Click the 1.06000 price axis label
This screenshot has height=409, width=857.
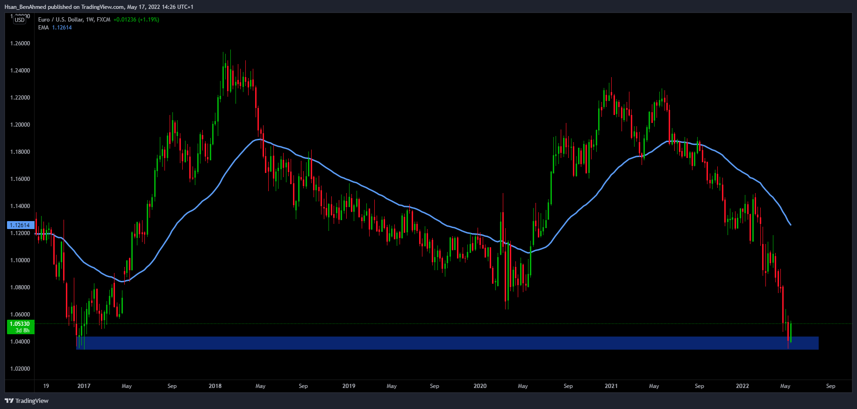tap(20, 315)
